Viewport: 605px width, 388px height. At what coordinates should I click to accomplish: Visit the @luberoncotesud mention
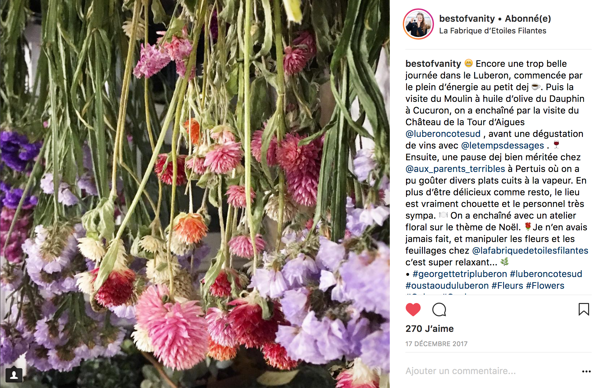tap(443, 134)
